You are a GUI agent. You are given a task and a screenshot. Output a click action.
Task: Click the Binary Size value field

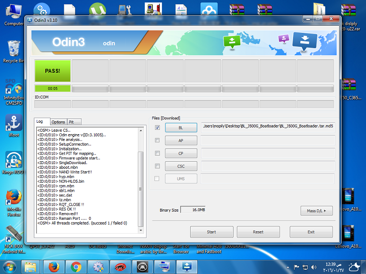pos(193,210)
